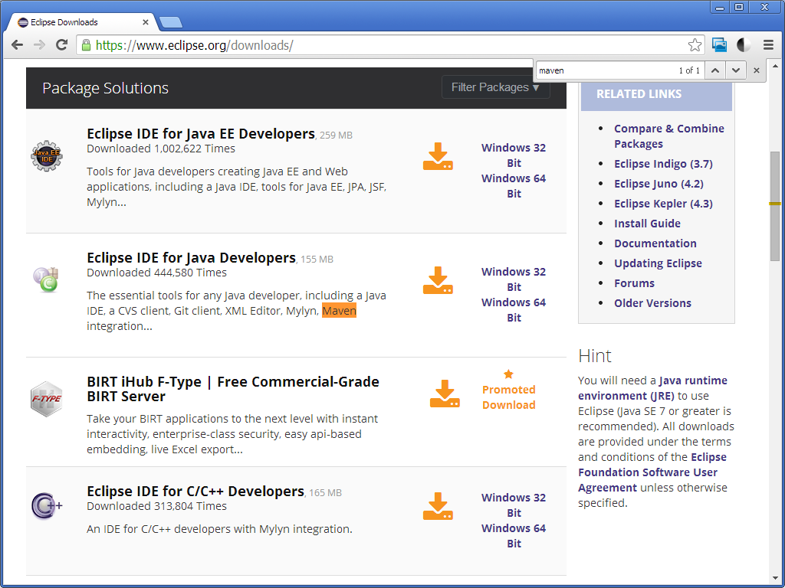The height and width of the screenshot is (588, 785).
Task: Bookmark this page with the star icon
Action: click(x=695, y=45)
